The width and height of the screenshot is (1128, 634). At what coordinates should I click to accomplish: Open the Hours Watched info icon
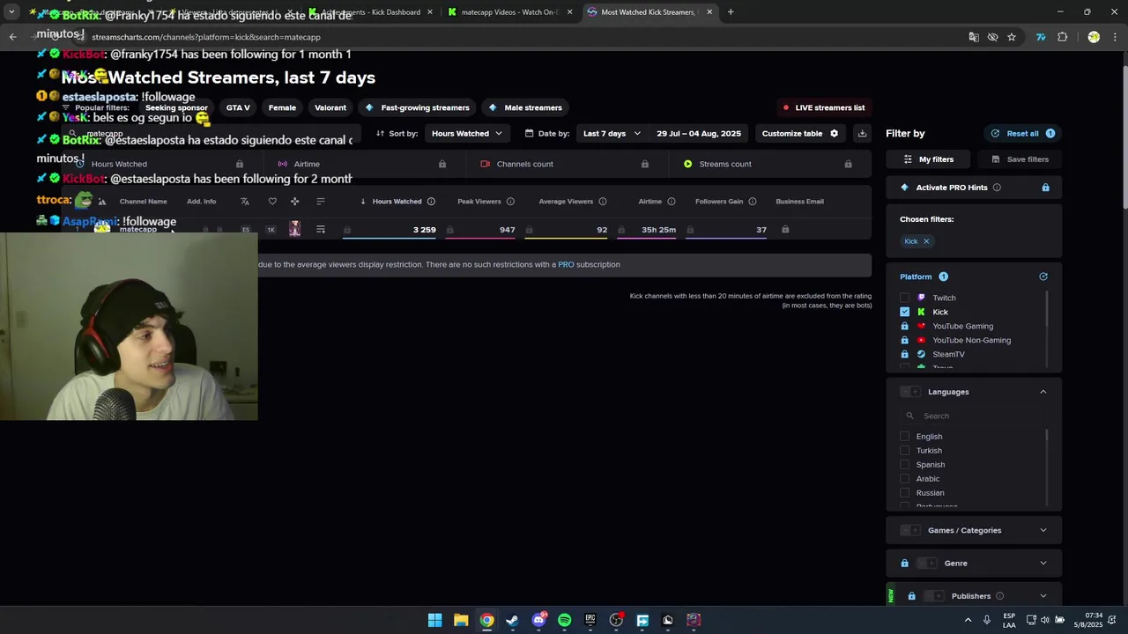coord(431,202)
